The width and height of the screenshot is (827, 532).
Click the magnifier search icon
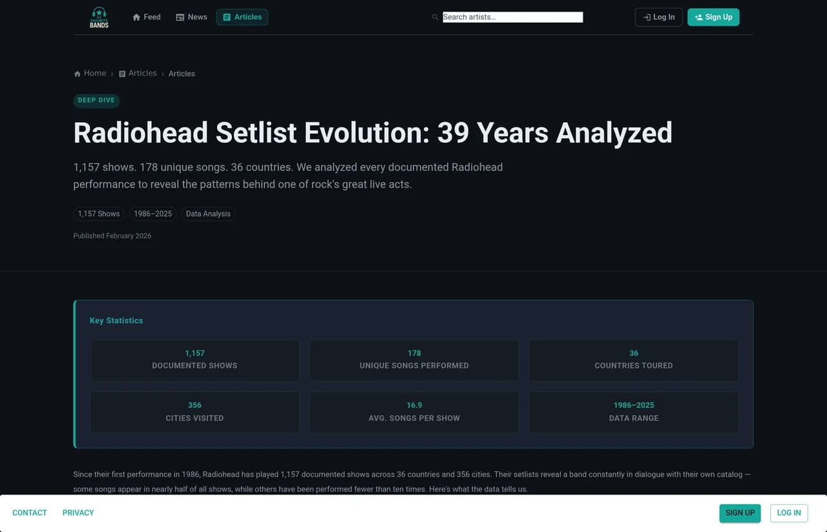pyautogui.click(x=435, y=17)
